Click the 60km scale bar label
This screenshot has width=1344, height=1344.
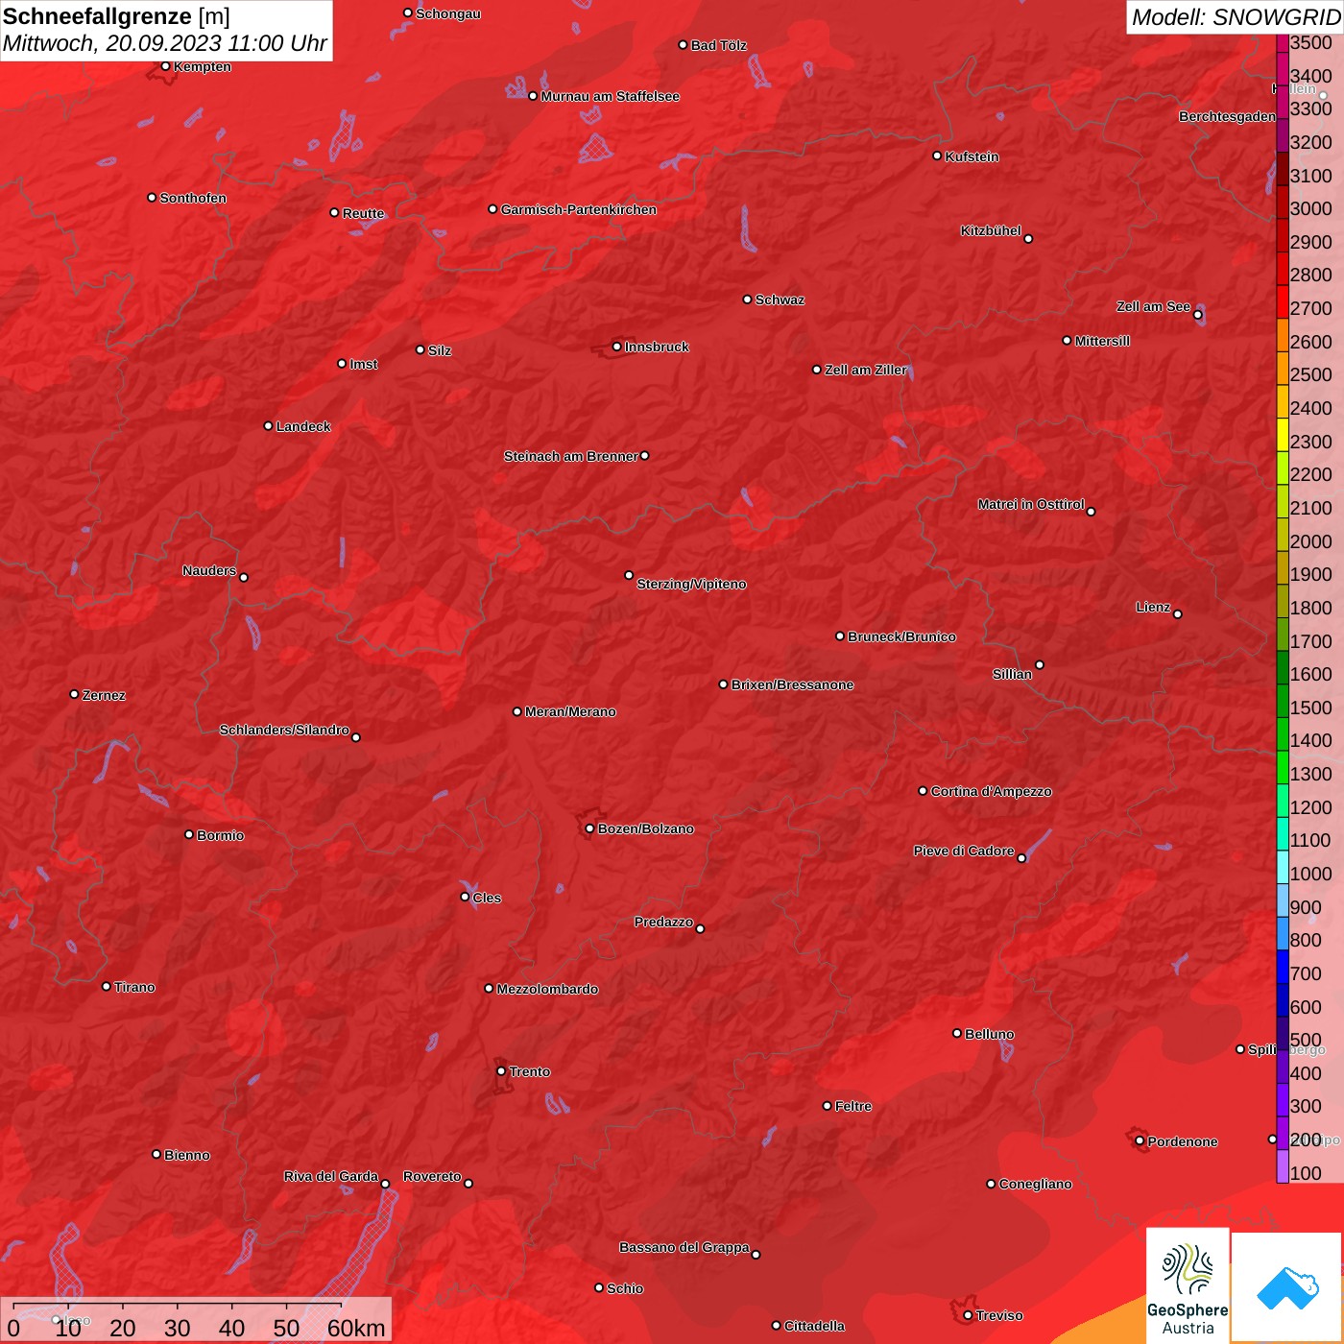356,1328
